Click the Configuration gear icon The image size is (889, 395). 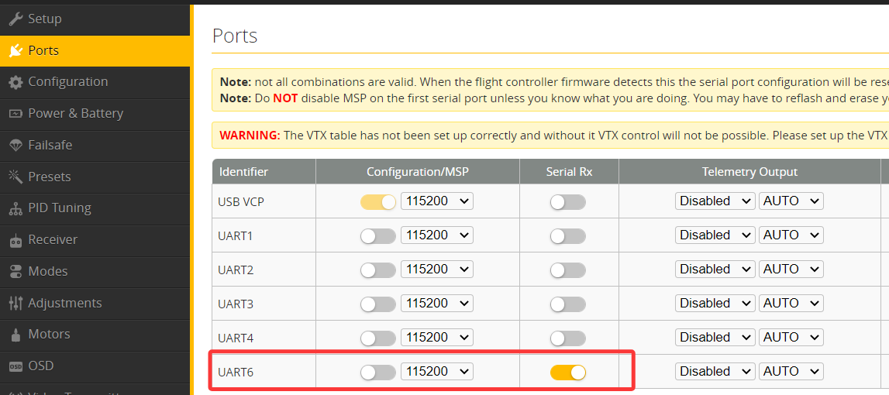pos(16,82)
